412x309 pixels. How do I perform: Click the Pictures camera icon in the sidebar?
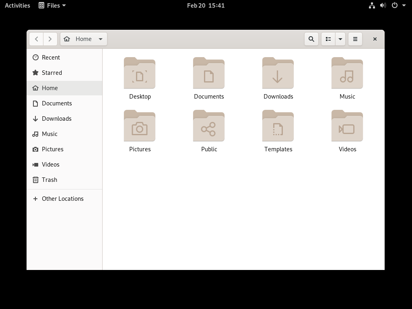click(35, 149)
